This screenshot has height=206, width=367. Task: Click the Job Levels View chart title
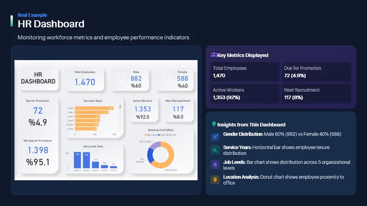[93, 146]
